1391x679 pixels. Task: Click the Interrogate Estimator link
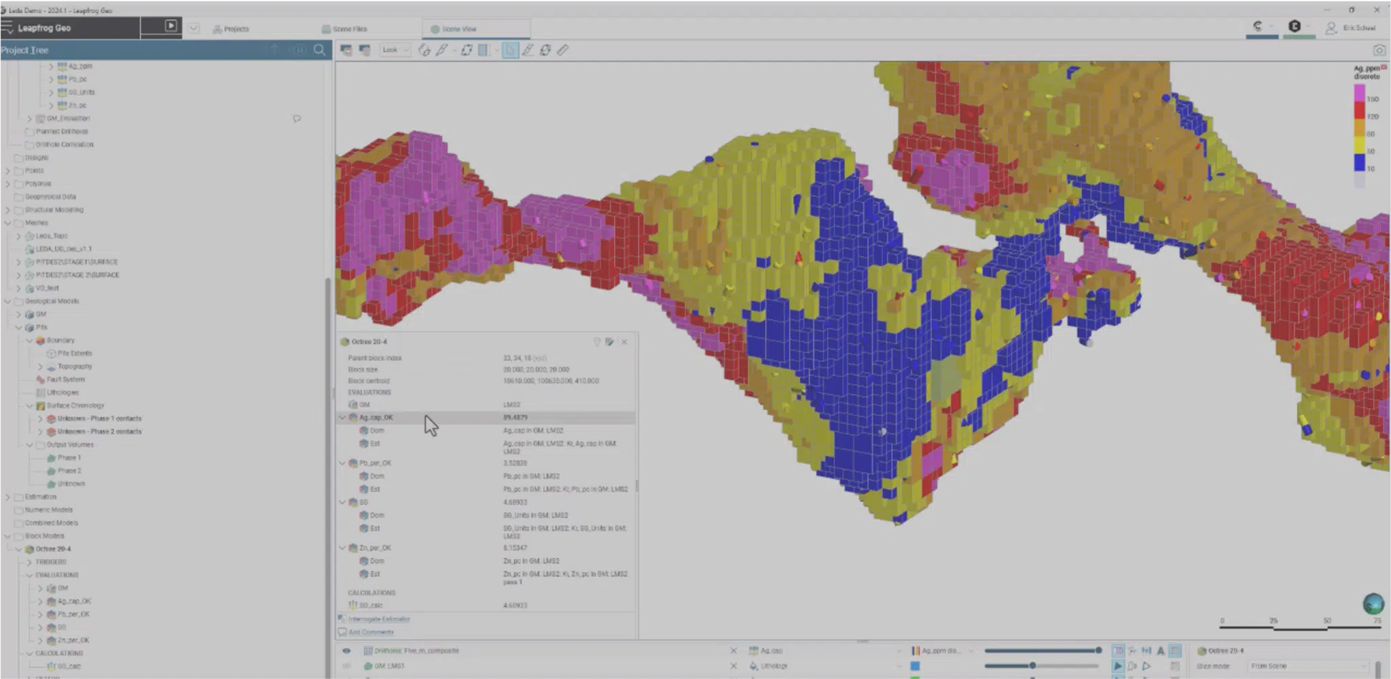pyautogui.click(x=379, y=619)
